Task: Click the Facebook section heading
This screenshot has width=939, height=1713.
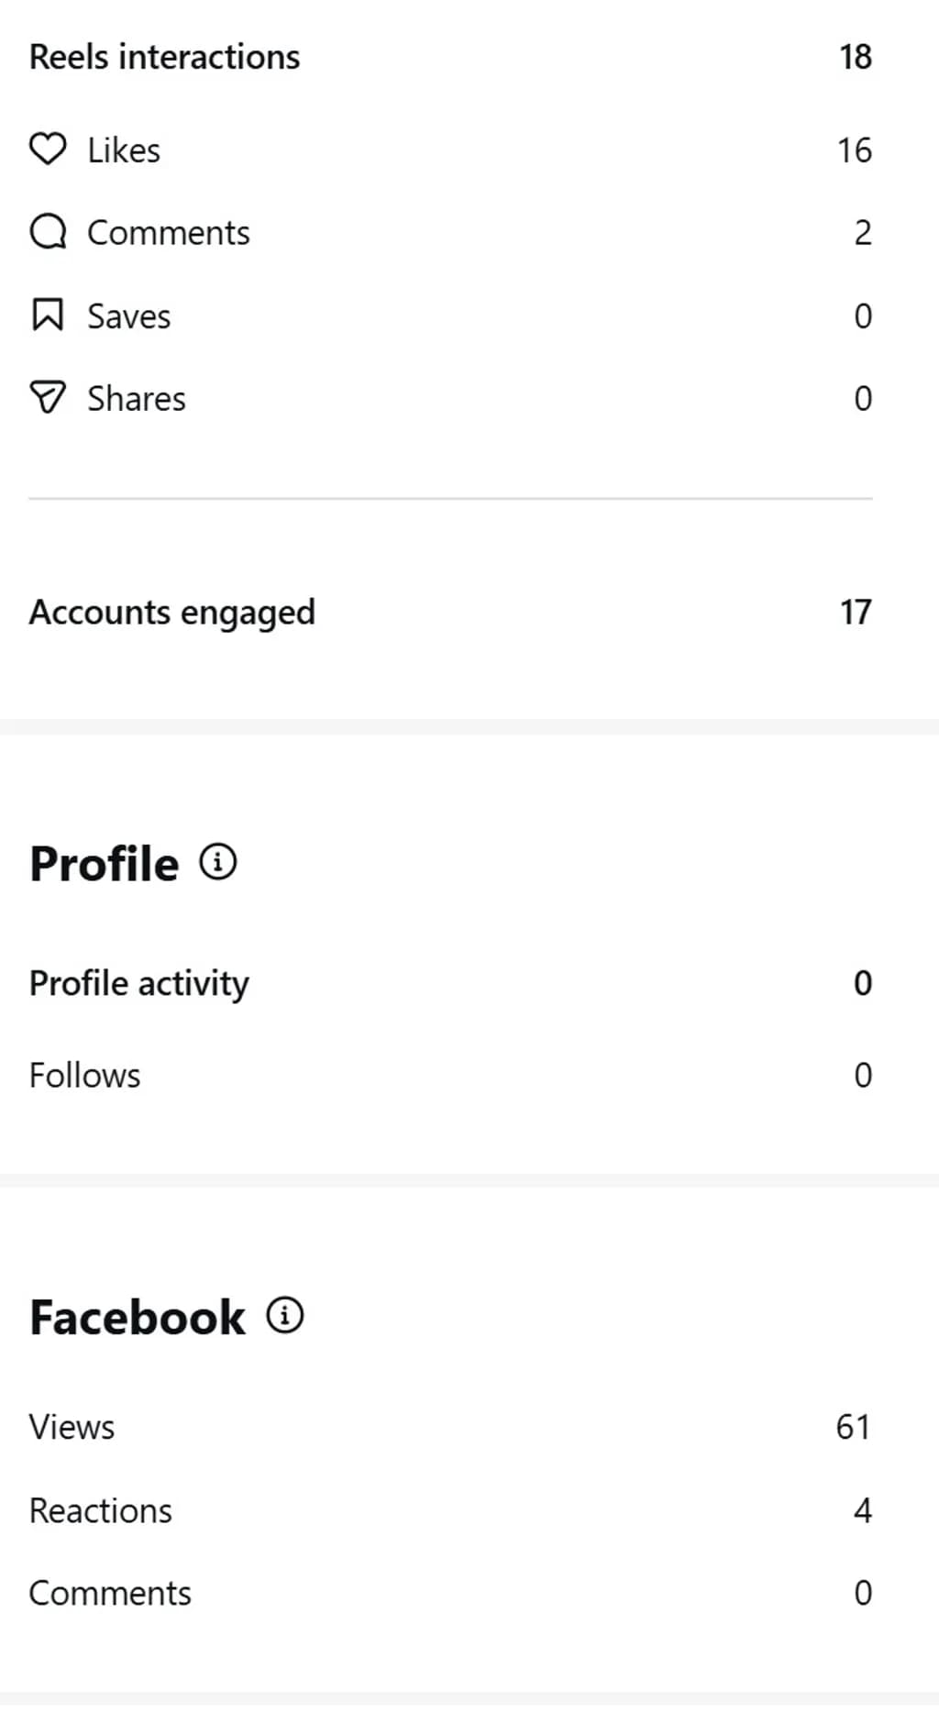Action: coord(138,1318)
